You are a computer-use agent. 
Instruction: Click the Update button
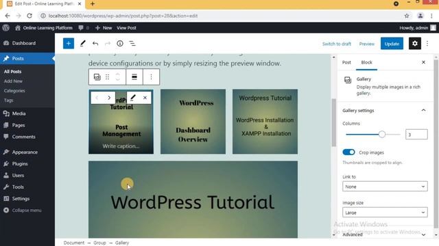(392, 44)
